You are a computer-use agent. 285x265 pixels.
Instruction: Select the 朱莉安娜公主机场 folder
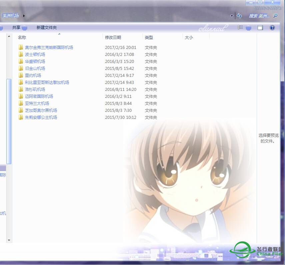[x=41, y=118]
